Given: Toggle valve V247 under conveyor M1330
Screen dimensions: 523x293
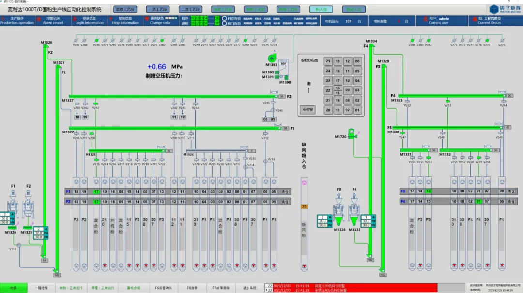Looking at the screenshot, I should 402,133.
